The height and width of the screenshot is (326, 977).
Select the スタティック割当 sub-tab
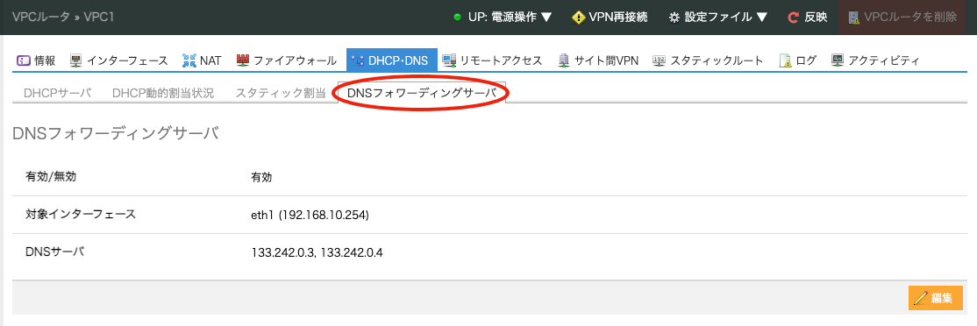(281, 93)
